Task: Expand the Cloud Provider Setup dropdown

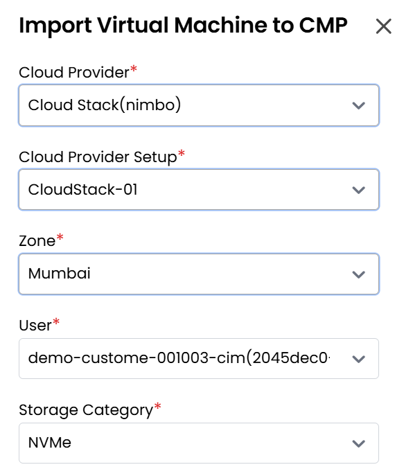Action: pos(199,190)
